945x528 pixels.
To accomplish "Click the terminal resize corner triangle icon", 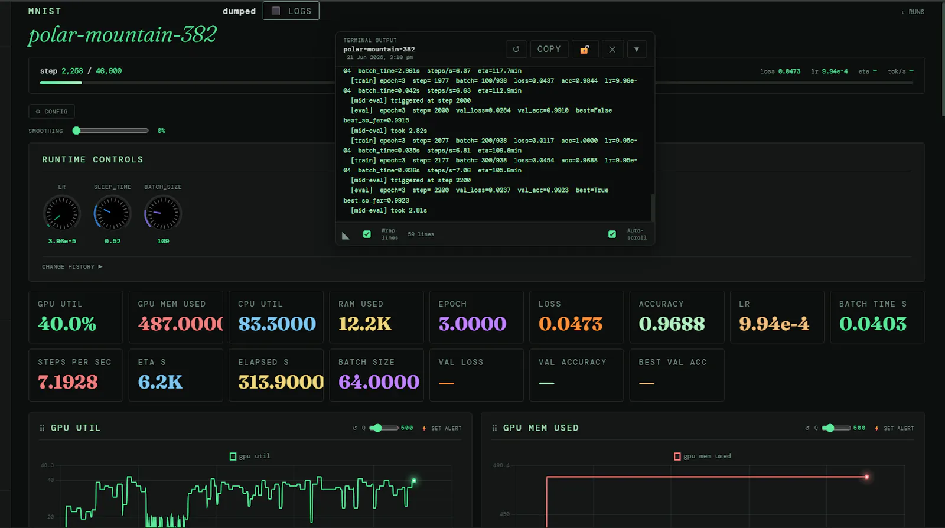I will 346,236.
